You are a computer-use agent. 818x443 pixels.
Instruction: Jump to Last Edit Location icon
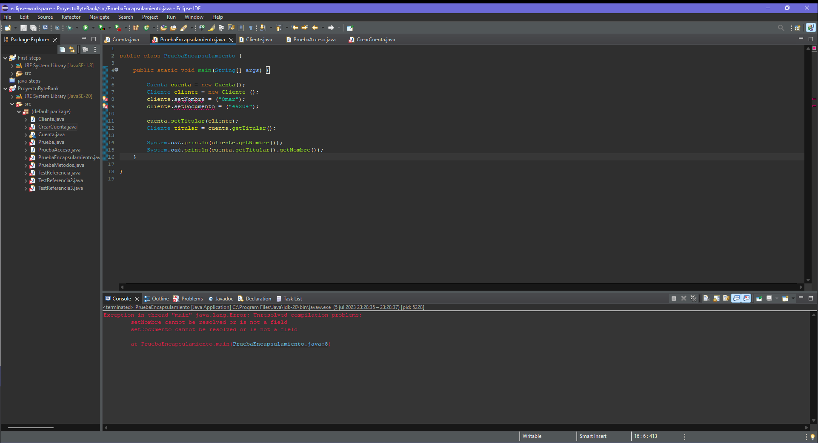coord(295,28)
